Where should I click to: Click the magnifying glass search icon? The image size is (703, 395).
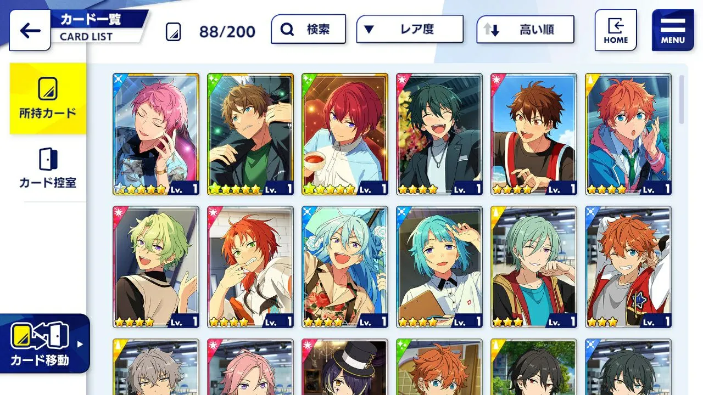[x=287, y=30]
